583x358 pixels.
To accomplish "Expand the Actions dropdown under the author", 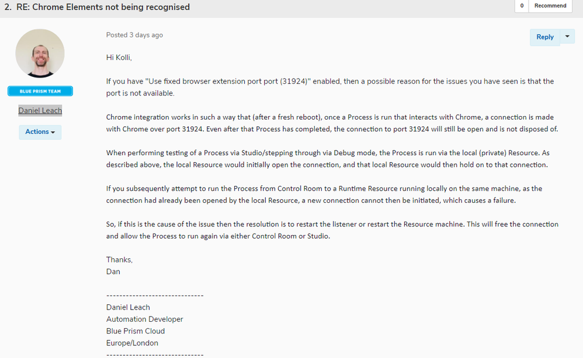I will click(40, 132).
